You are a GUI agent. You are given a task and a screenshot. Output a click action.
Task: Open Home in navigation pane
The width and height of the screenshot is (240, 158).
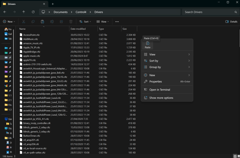[8, 29]
